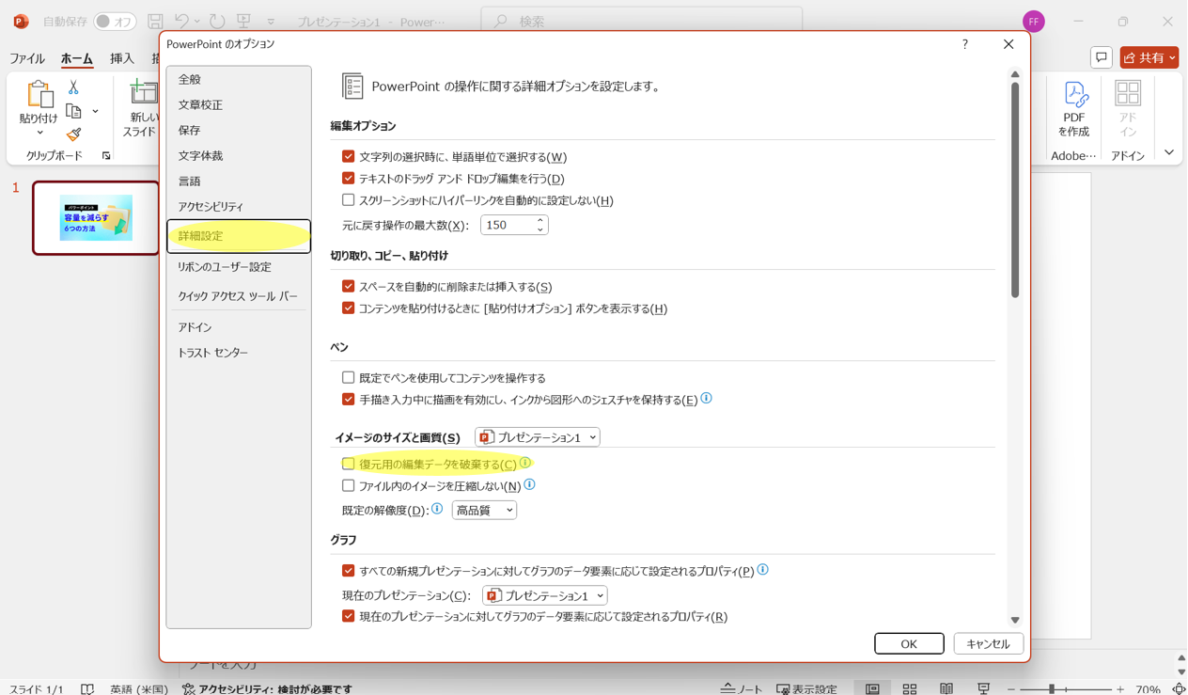Click the copy icon in clipboard group
This screenshot has width=1188, height=695.
(x=74, y=111)
